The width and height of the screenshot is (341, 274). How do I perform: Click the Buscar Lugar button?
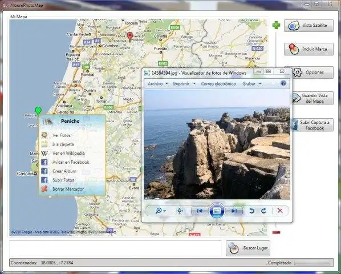248,248
